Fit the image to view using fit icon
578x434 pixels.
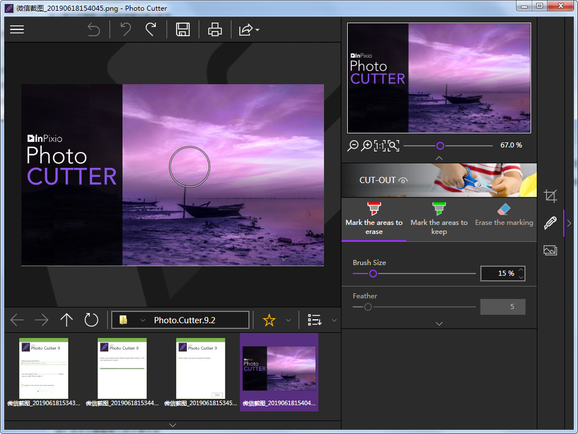392,145
